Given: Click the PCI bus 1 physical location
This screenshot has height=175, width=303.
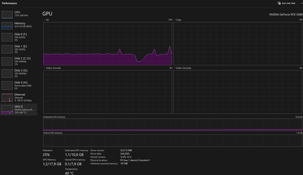Looking at the screenshot, I should (x=135, y=160).
